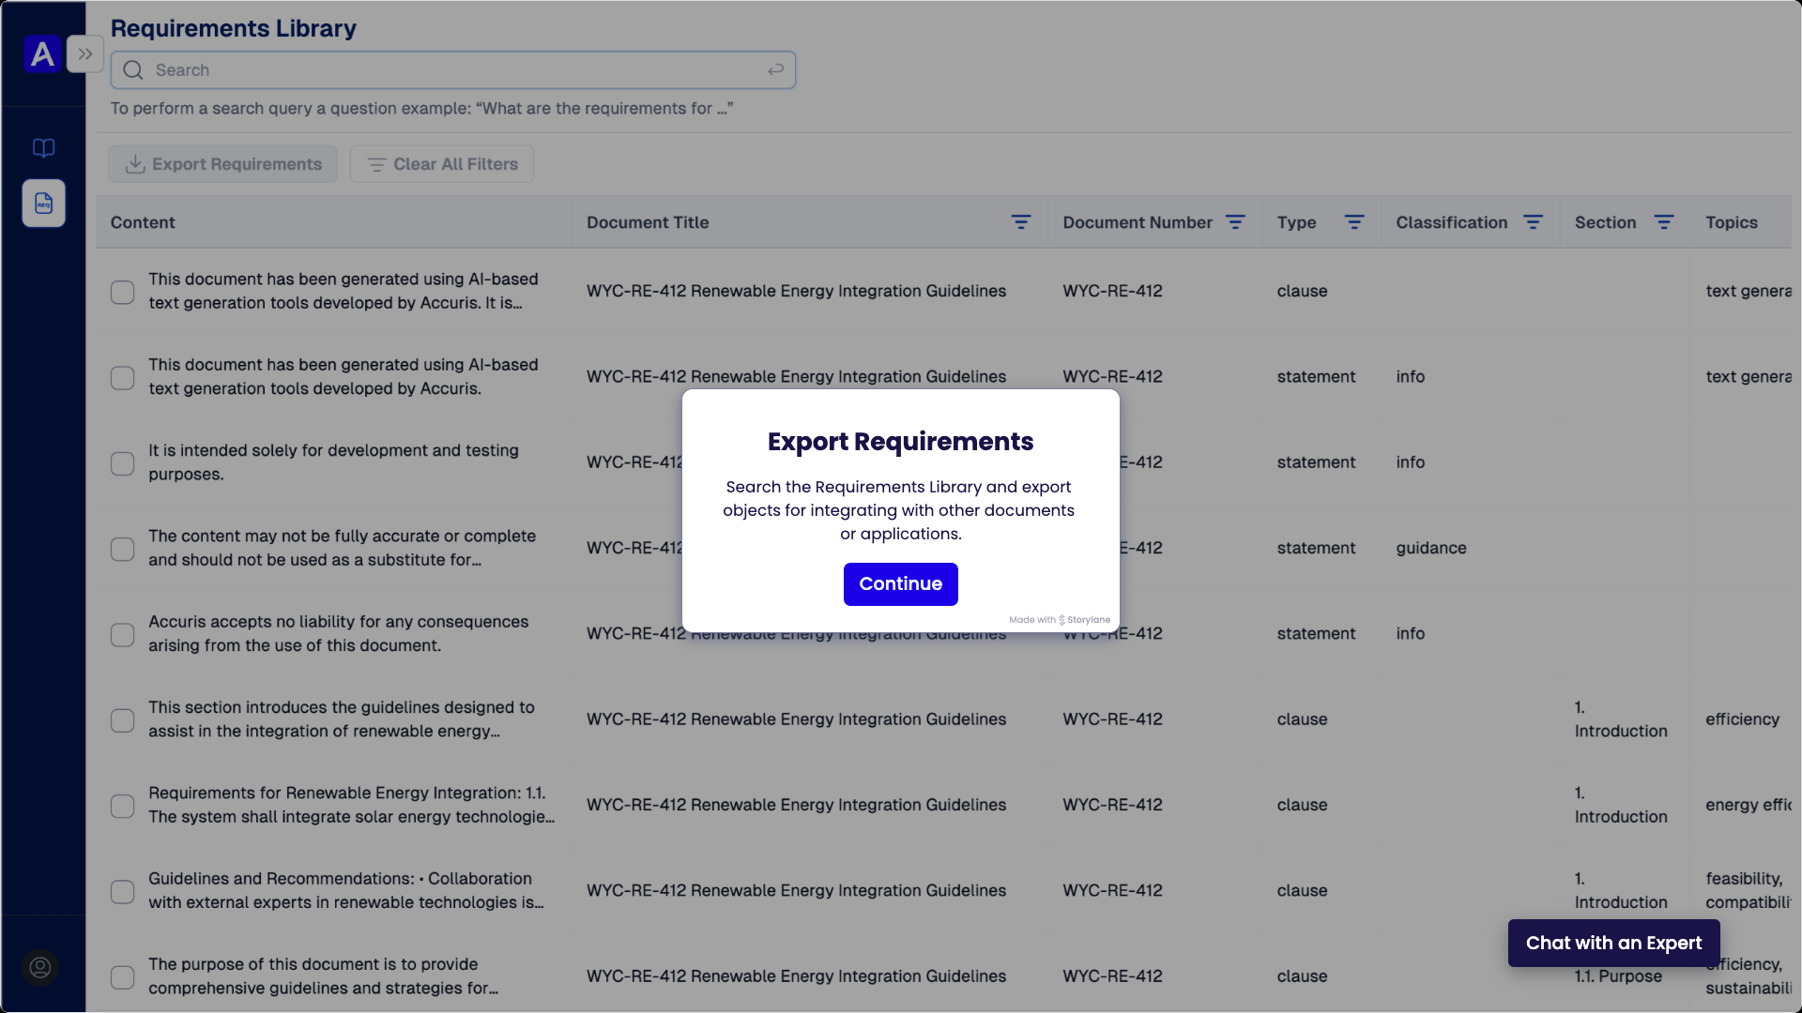Viewport: 1802px width, 1013px height.
Task: Select the requirements document icon in sidebar
Action: tap(43, 204)
